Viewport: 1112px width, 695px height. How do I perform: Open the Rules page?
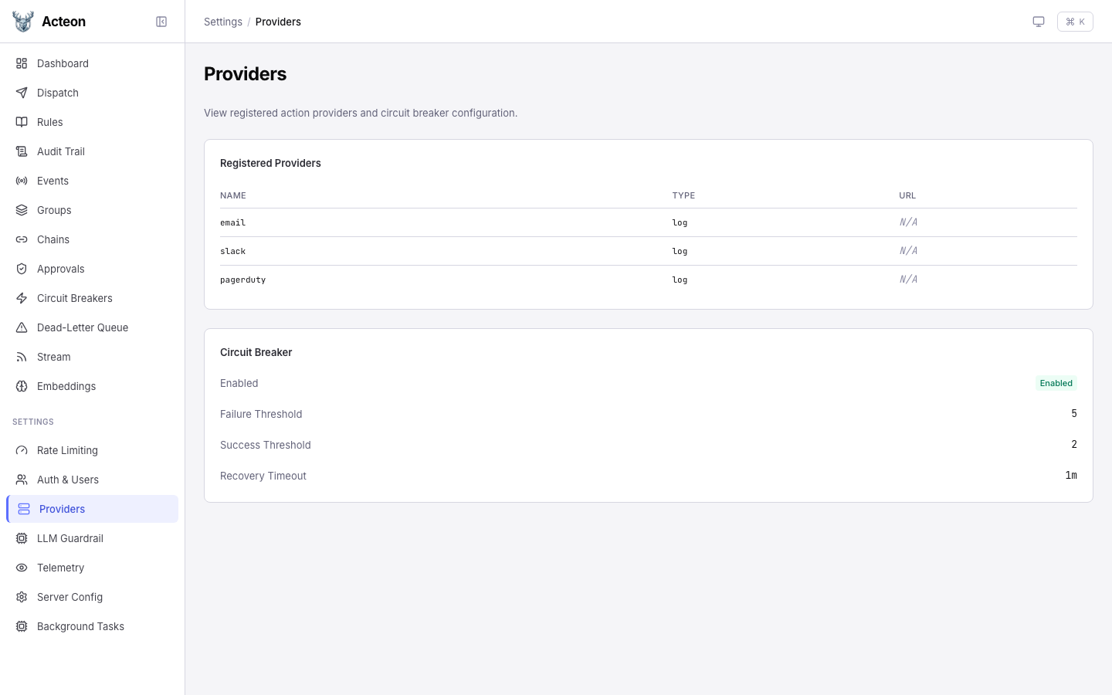pos(50,122)
